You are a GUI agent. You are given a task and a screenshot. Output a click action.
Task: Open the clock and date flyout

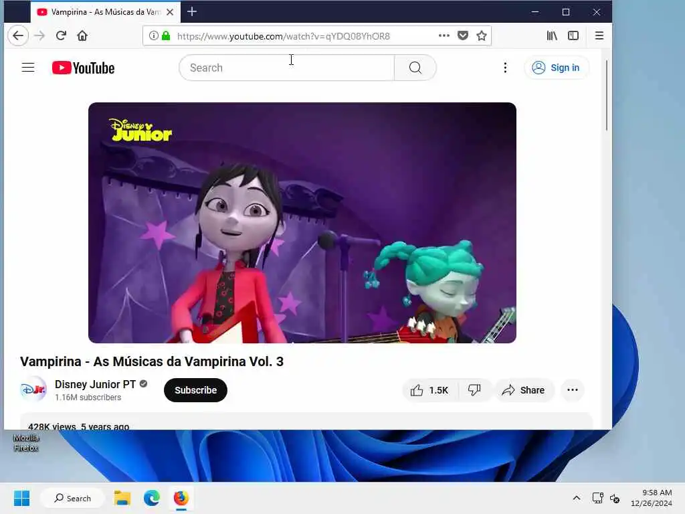(652, 498)
